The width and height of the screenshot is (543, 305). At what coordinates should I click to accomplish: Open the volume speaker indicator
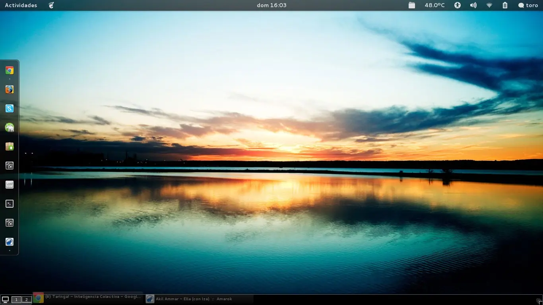[473, 5]
